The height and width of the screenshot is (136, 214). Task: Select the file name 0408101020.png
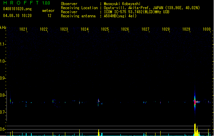coord(17,9)
